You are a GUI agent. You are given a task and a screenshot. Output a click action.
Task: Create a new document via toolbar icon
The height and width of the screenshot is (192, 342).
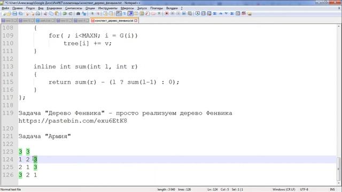point(4,13)
